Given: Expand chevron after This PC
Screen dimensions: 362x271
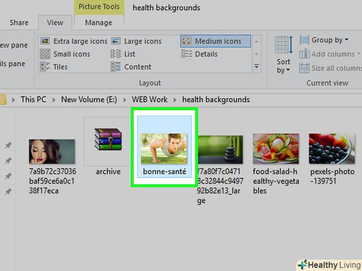Looking at the screenshot, I should click(54, 100).
